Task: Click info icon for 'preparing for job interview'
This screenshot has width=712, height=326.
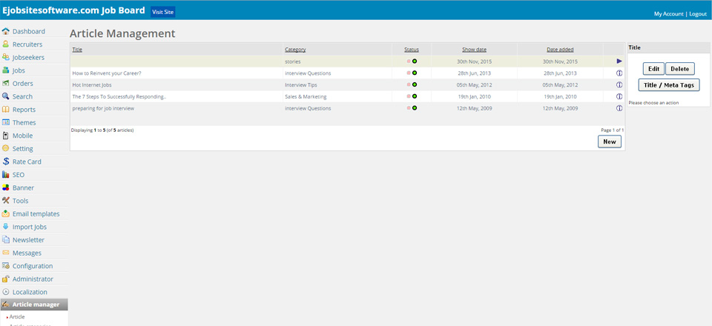Action: 619,108
